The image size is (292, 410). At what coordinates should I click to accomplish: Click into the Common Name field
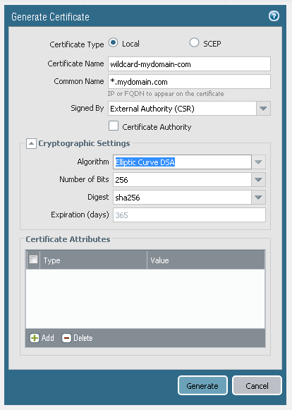pos(189,82)
